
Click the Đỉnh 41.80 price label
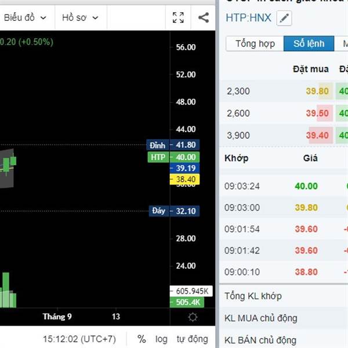coord(173,145)
